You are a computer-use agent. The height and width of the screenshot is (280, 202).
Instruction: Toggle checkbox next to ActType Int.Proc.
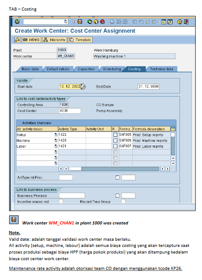117,178
